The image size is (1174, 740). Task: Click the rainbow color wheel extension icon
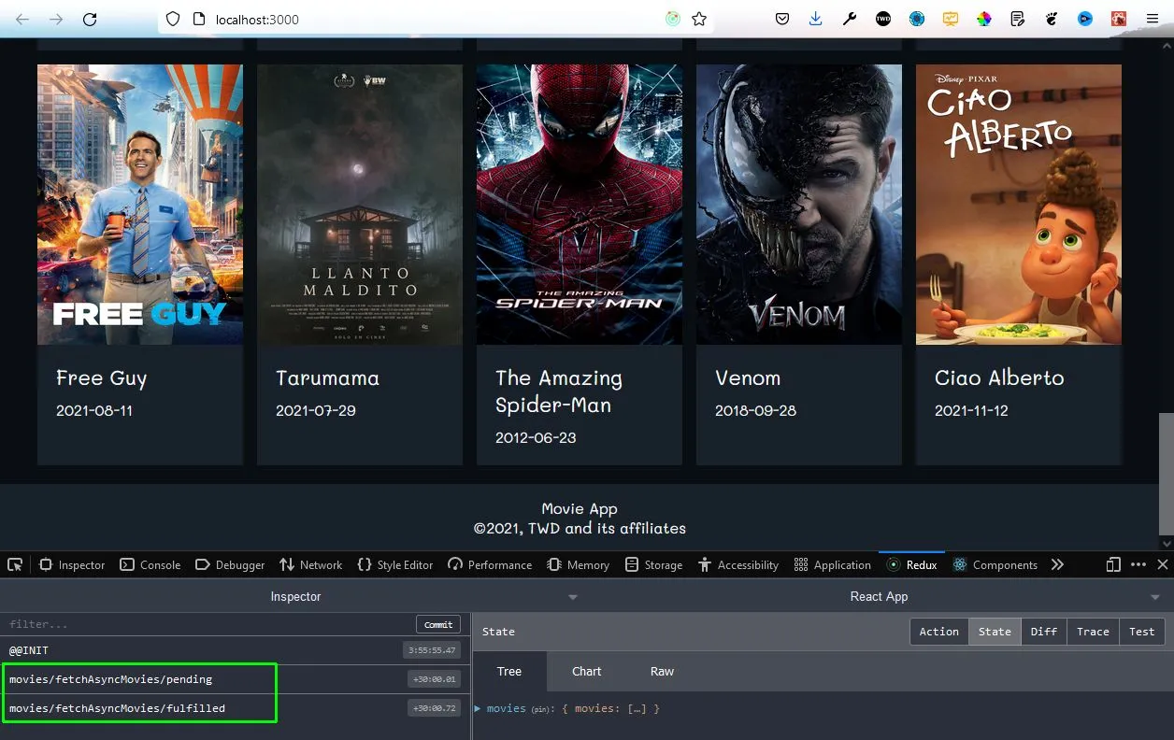coord(984,19)
